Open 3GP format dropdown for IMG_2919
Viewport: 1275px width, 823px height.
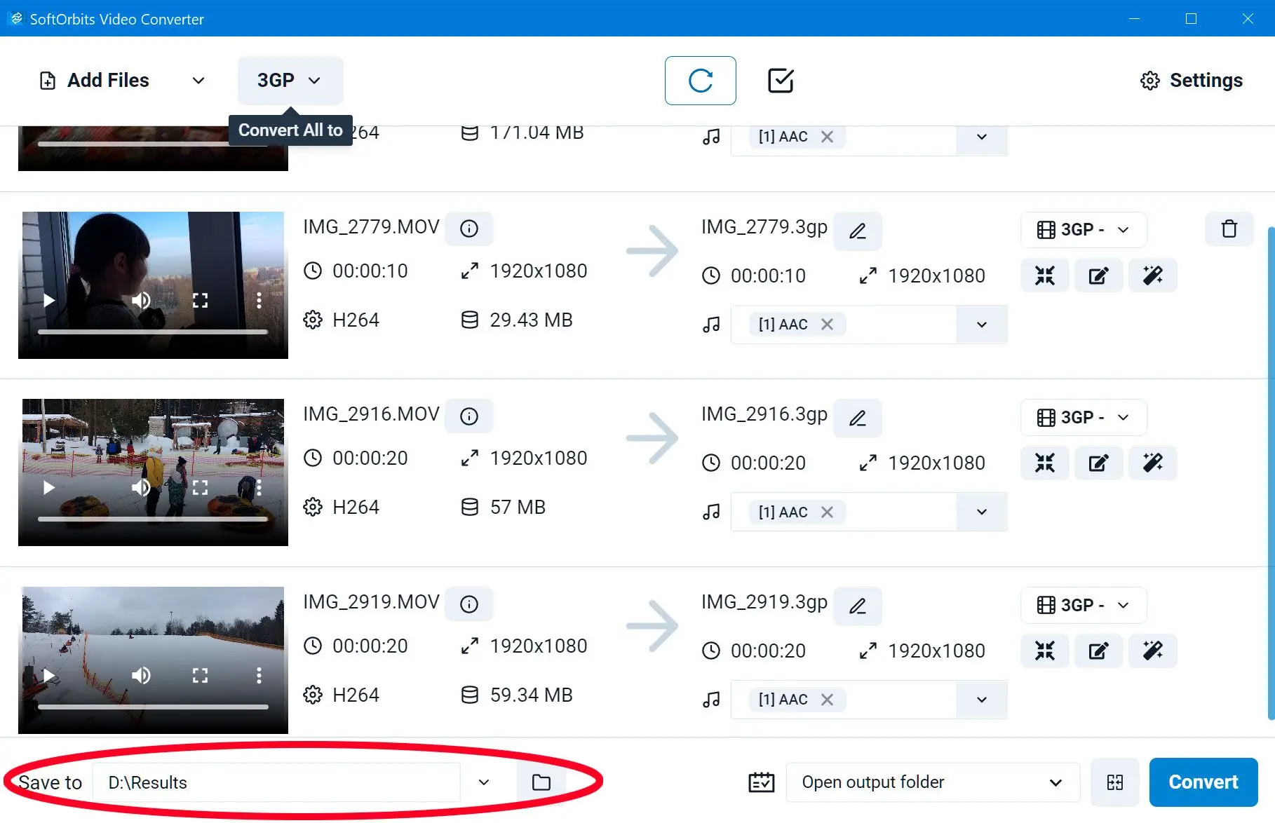[1084, 605]
